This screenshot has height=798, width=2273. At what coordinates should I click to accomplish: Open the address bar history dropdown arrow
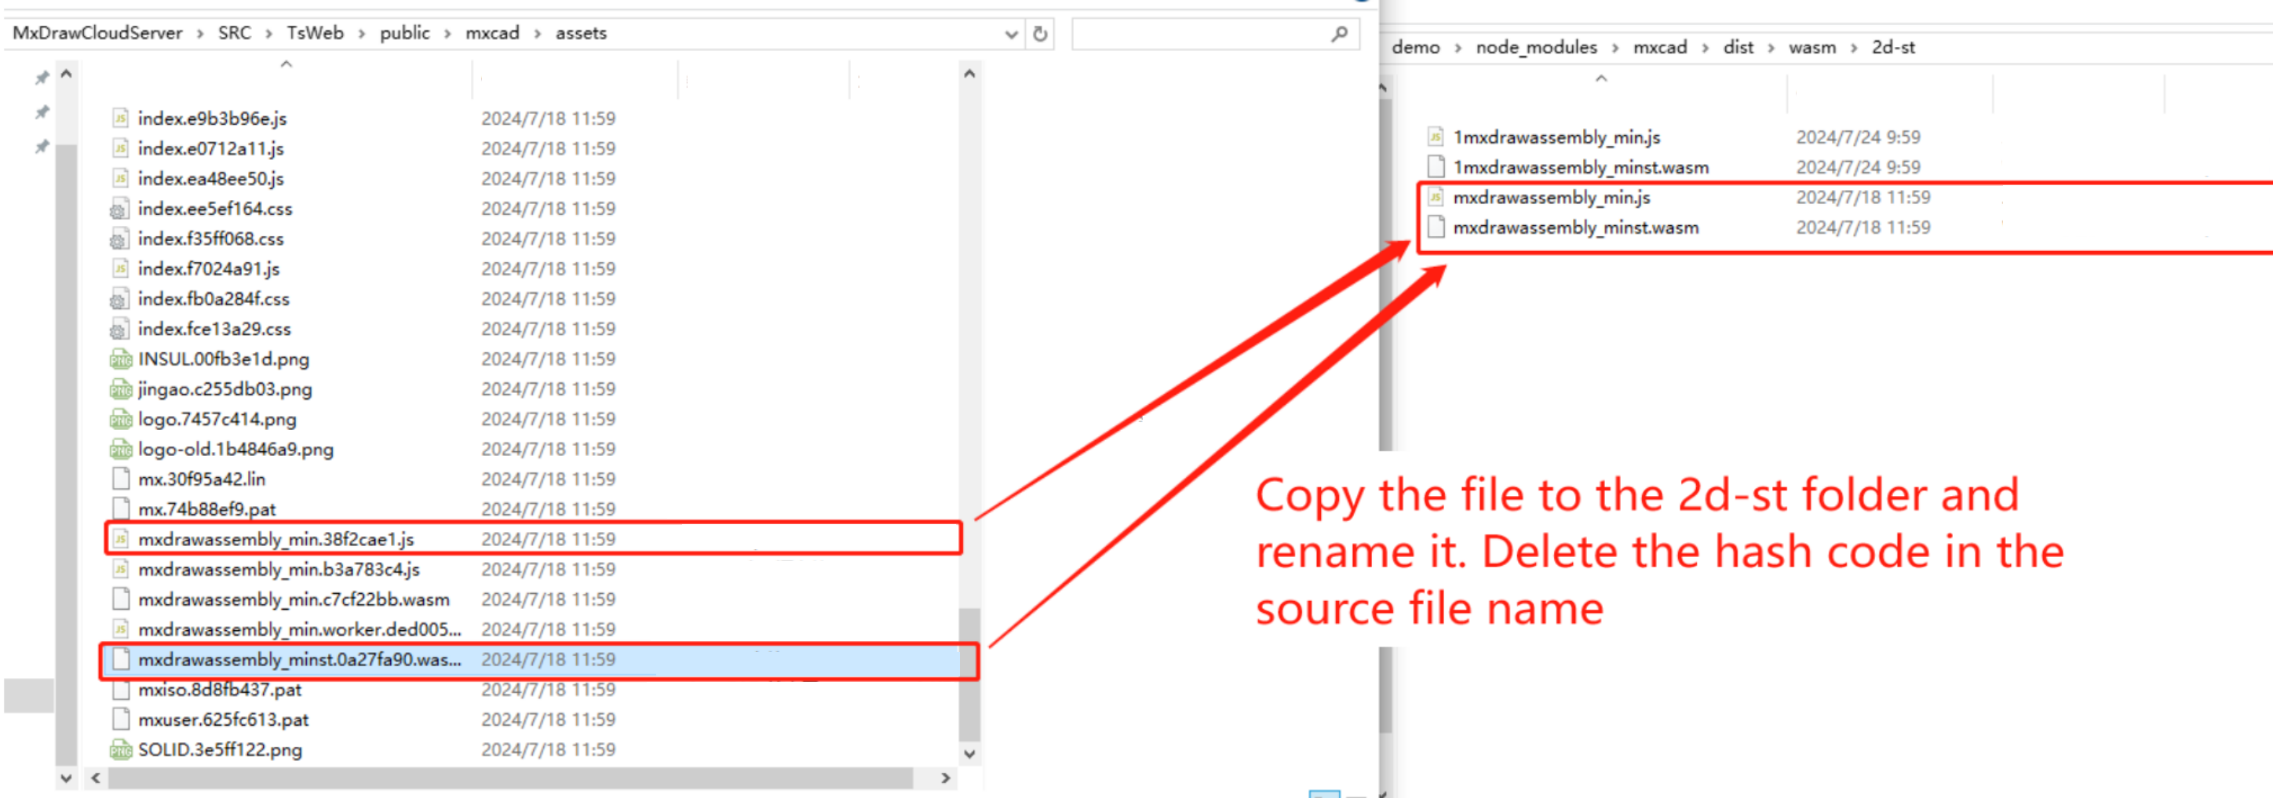(1011, 35)
